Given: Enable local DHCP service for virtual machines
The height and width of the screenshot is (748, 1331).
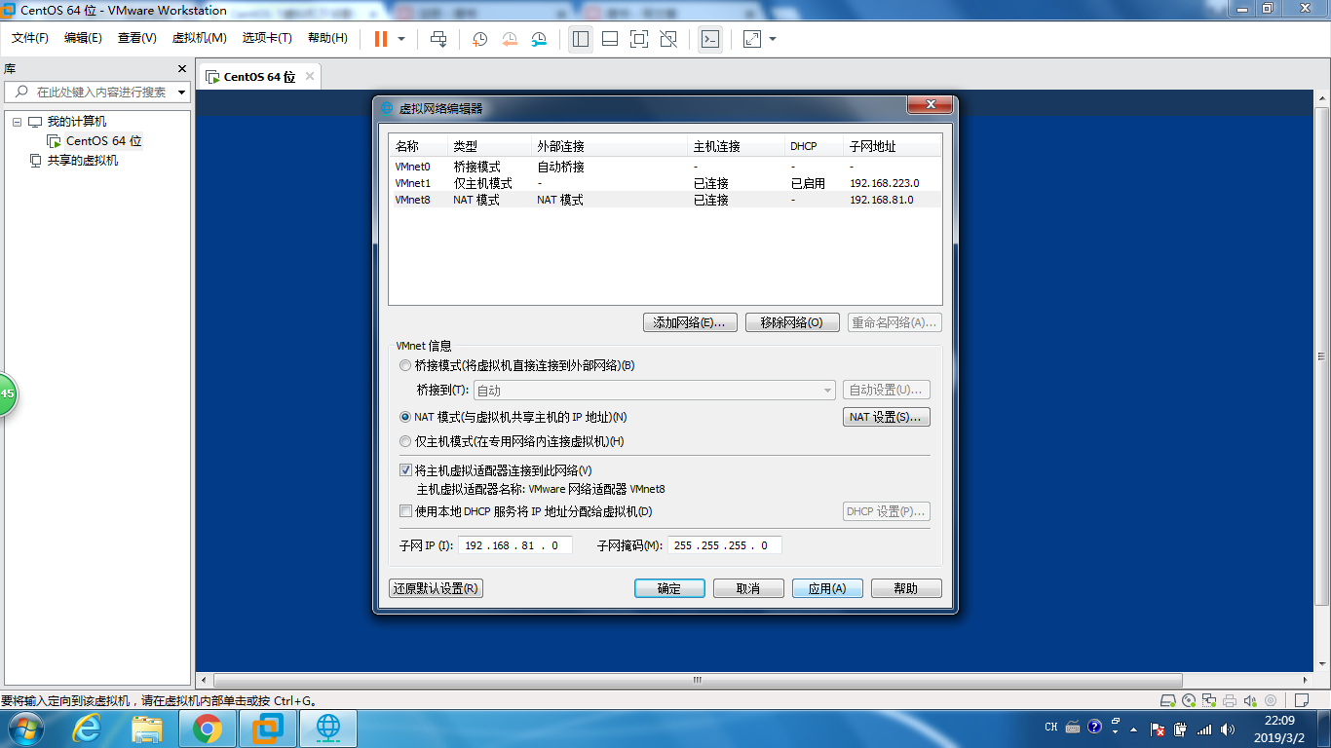Looking at the screenshot, I should (405, 510).
